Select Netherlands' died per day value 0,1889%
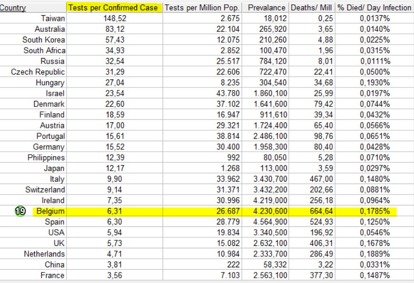 375,254
